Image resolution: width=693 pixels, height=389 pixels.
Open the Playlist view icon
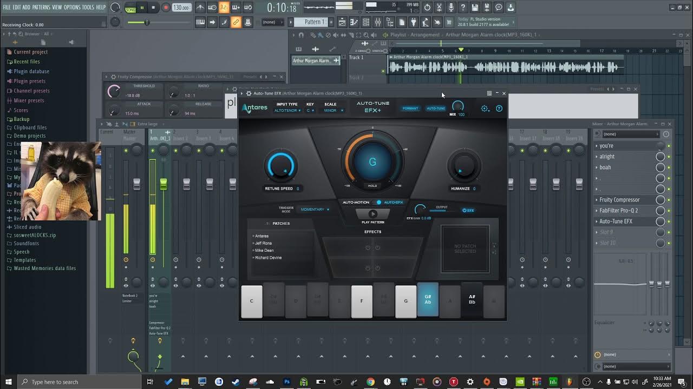[x=342, y=22]
